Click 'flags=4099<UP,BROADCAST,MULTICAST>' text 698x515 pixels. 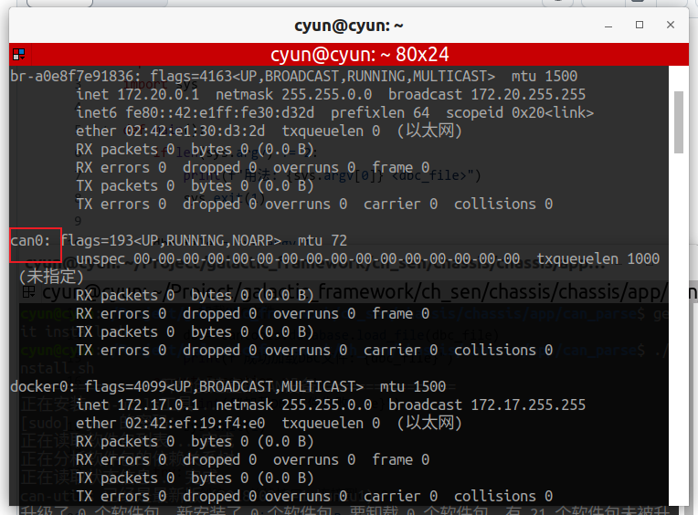224,386
